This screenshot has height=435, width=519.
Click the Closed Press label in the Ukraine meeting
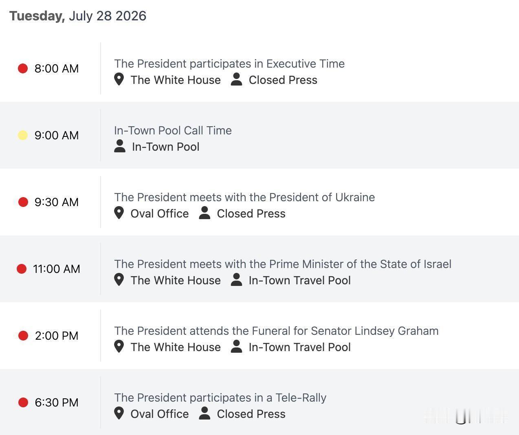(x=251, y=213)
